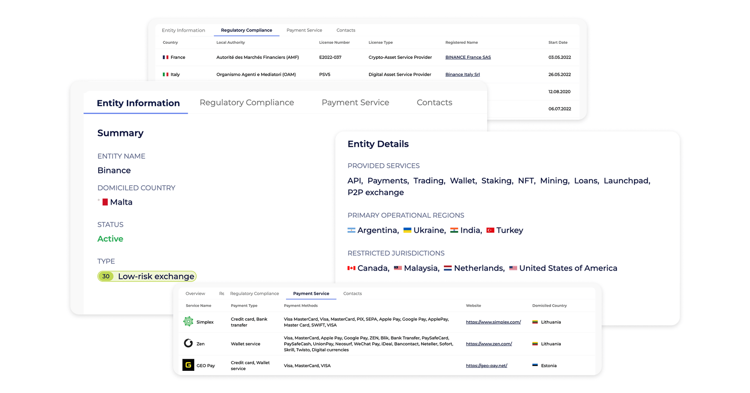This screenshot has width=750, height=393.
Task: Click the Binance entity name value
Action: [x=114, y=170]
